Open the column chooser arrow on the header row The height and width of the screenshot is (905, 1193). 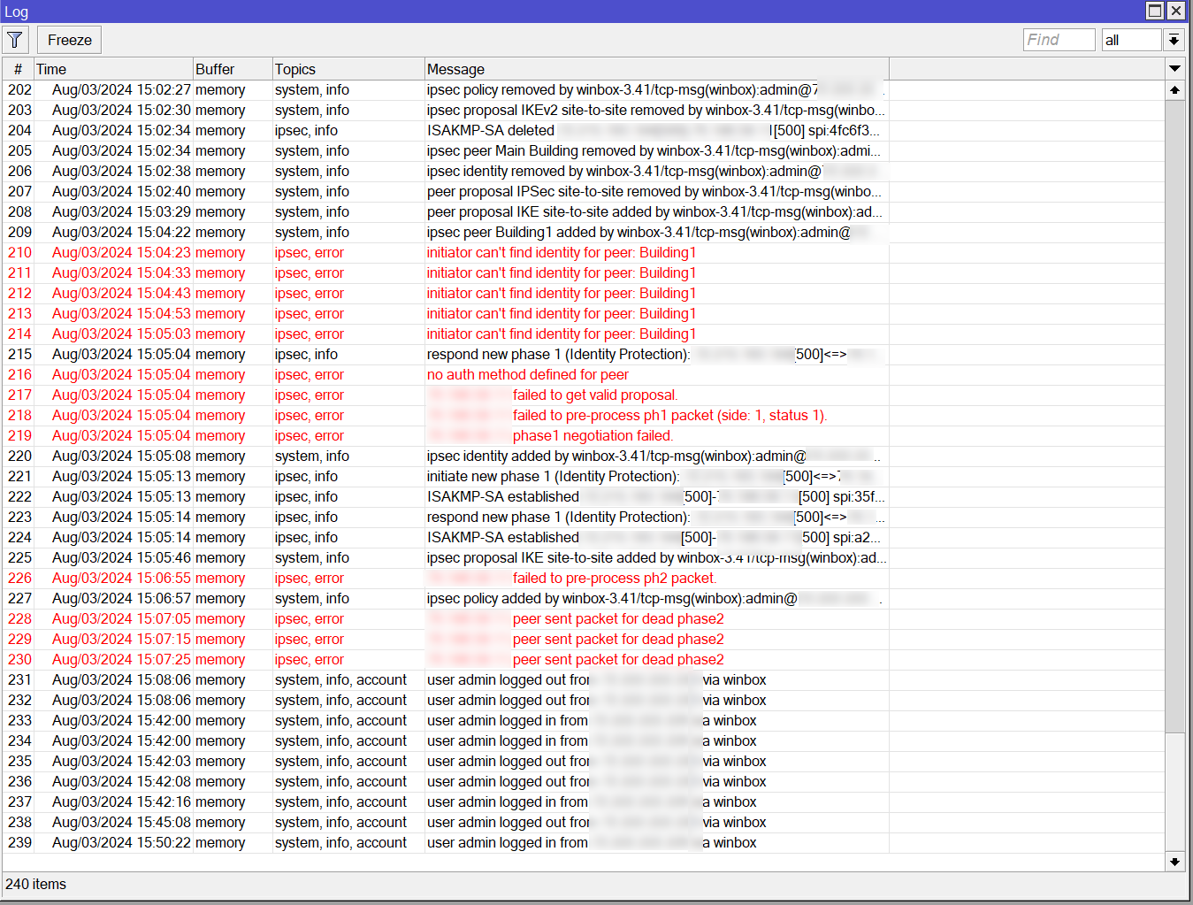click(x=1174, y=68)
